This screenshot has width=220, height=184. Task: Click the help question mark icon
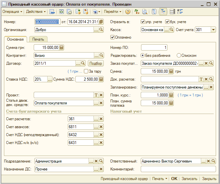point(128,12)
